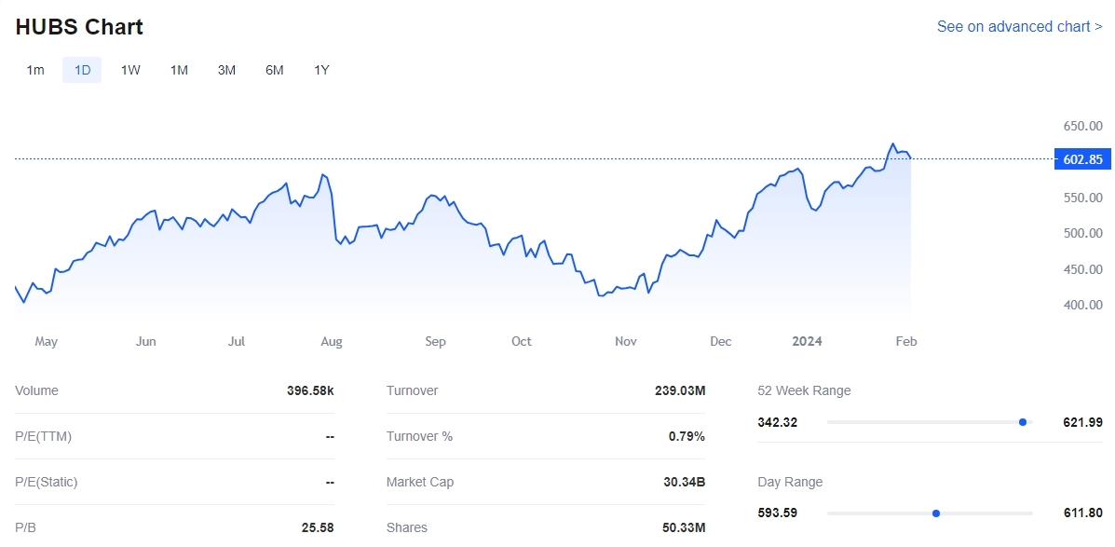Viewport: 1115px width, 547px height.
Task: Click the 52 Week Range slider dot
Action: [x=1023, y=422]
